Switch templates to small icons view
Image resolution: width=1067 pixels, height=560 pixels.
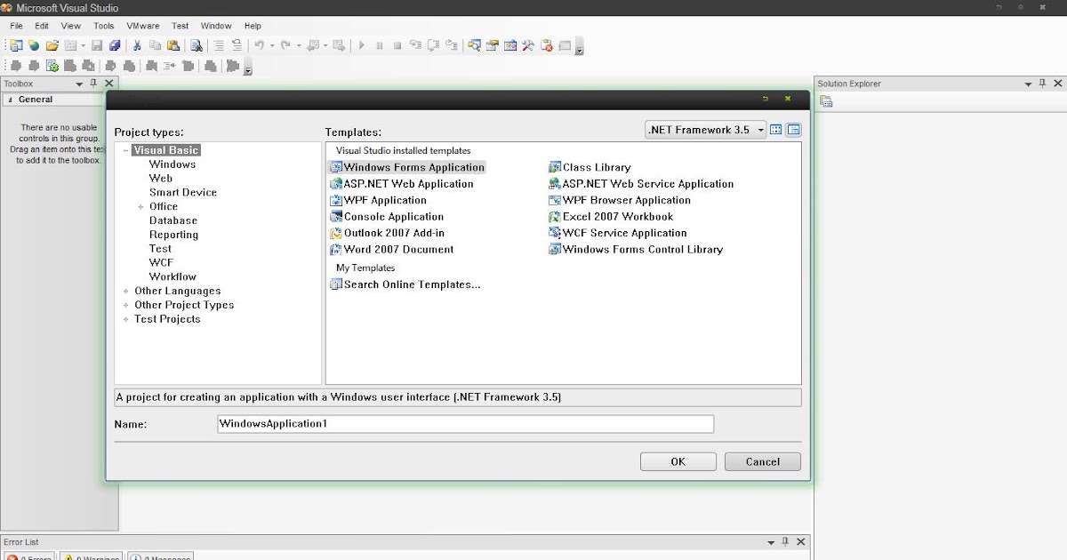pyautogui.click(x=793, y=130)
